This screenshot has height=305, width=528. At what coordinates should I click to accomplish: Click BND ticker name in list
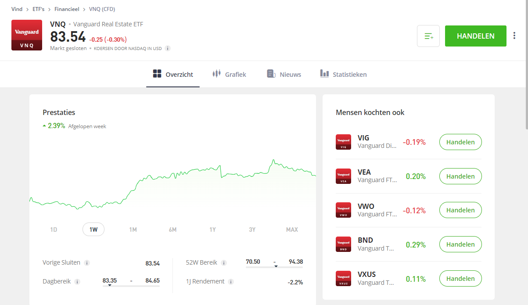(x=365, y=240)
